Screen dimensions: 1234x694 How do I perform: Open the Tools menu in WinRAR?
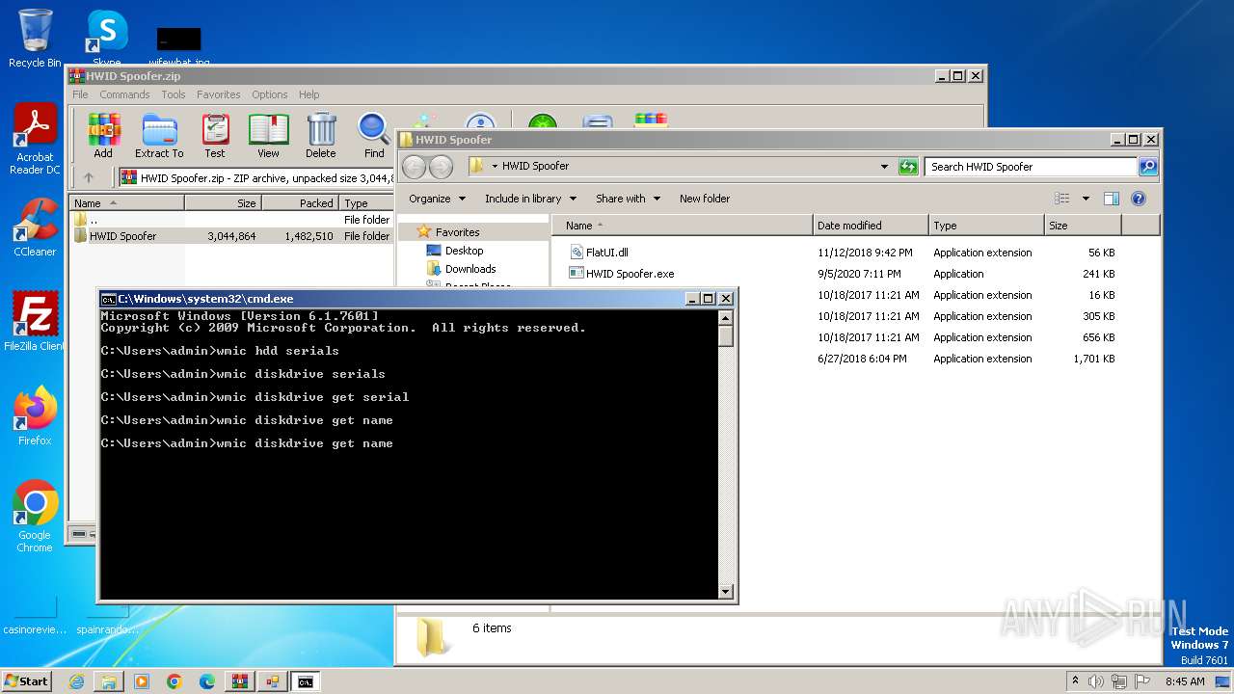click(x=174, y=94)
